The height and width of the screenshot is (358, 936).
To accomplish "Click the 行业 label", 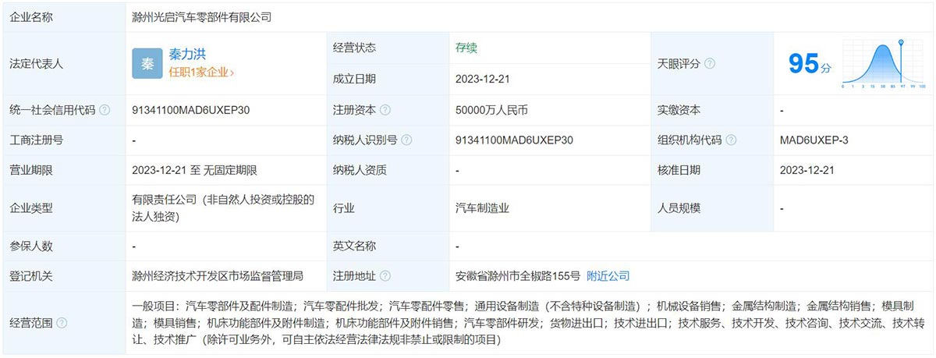I will (x=344, y=208).
